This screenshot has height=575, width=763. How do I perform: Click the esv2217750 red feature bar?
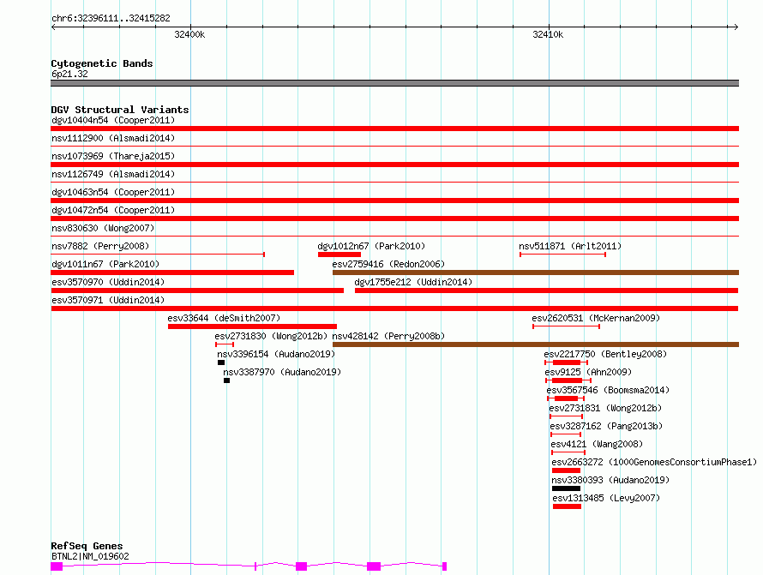click(x=567, y=362)
